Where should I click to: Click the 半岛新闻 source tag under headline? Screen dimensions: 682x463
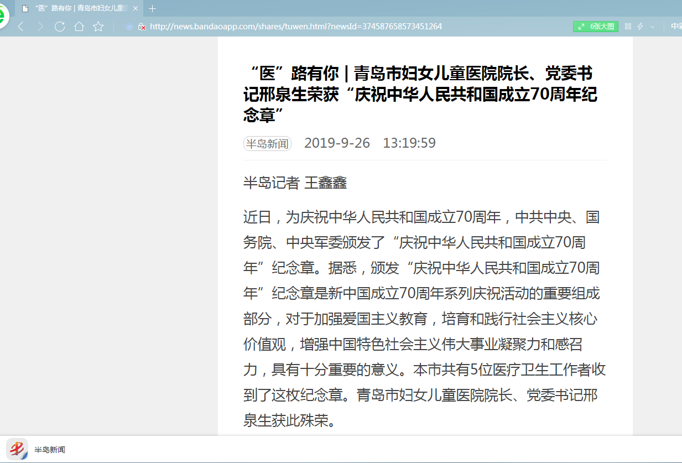click(x=267, y=144)
